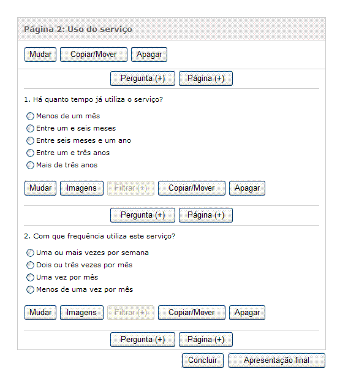Add page with bottom Página (+) button

206,340
